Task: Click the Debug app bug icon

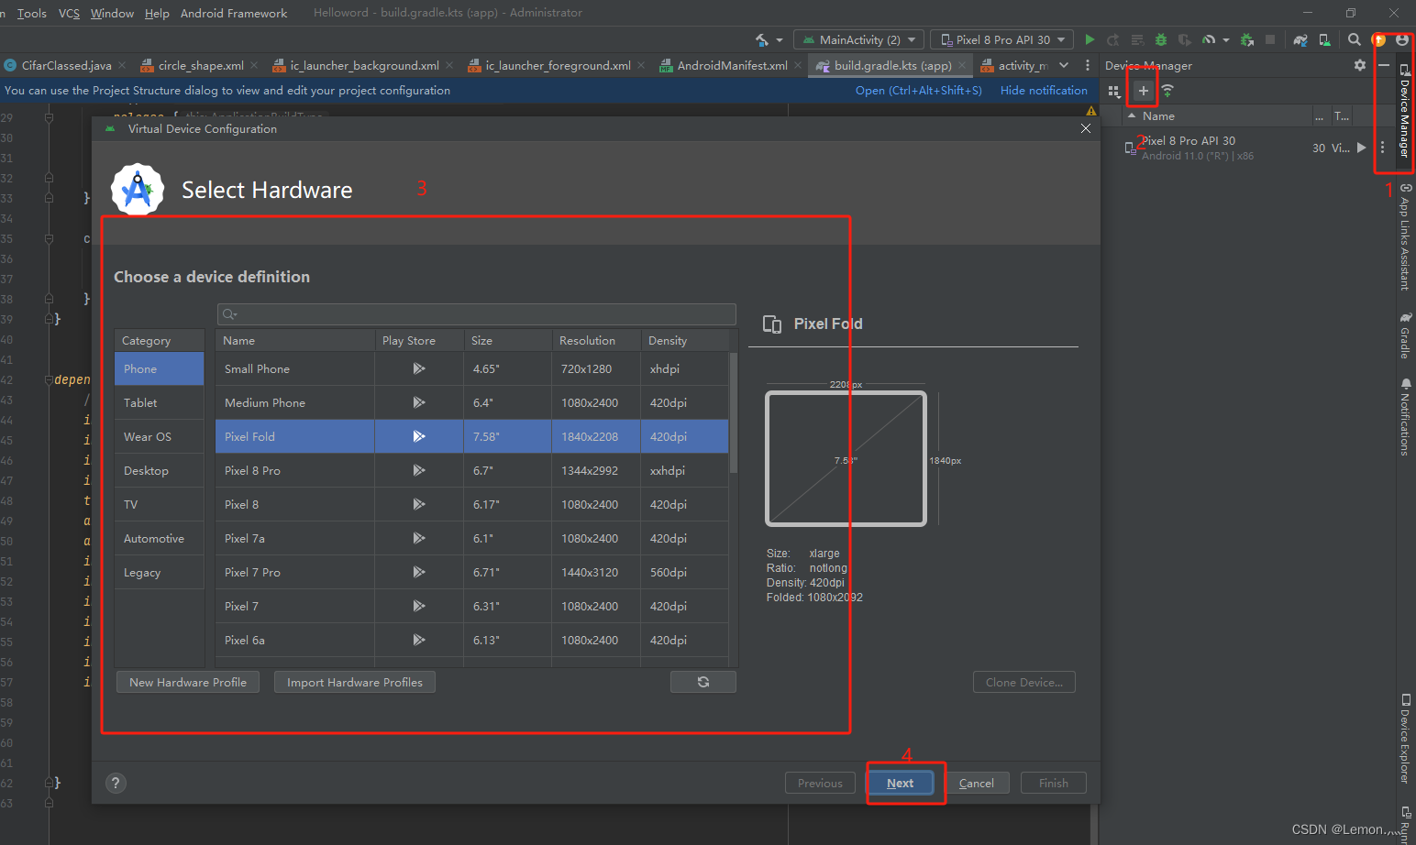Action: [1161, 39]
